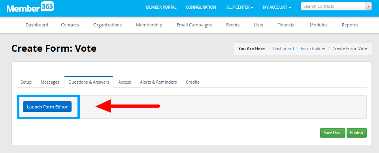This screenshot has width=379, height=153.
Task: Open the Modules navigation item
Action: [319, 25]
